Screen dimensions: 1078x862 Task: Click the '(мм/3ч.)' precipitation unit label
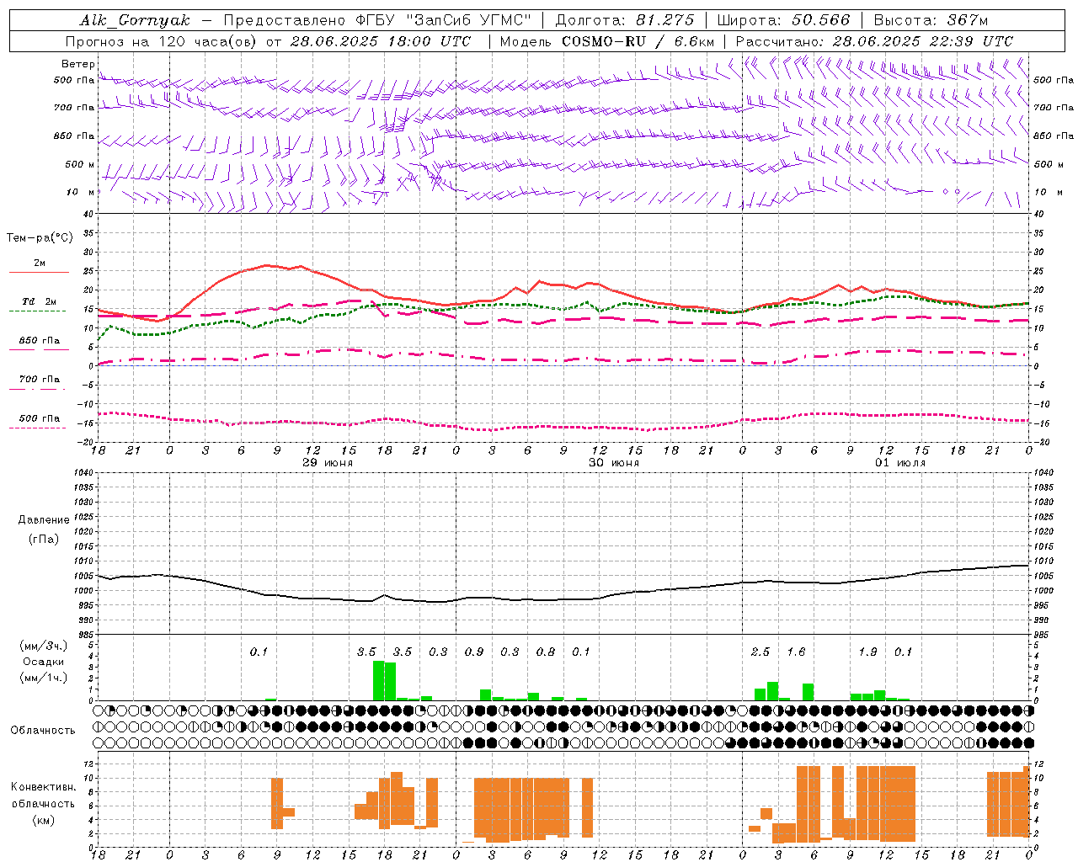coord(43,646)
